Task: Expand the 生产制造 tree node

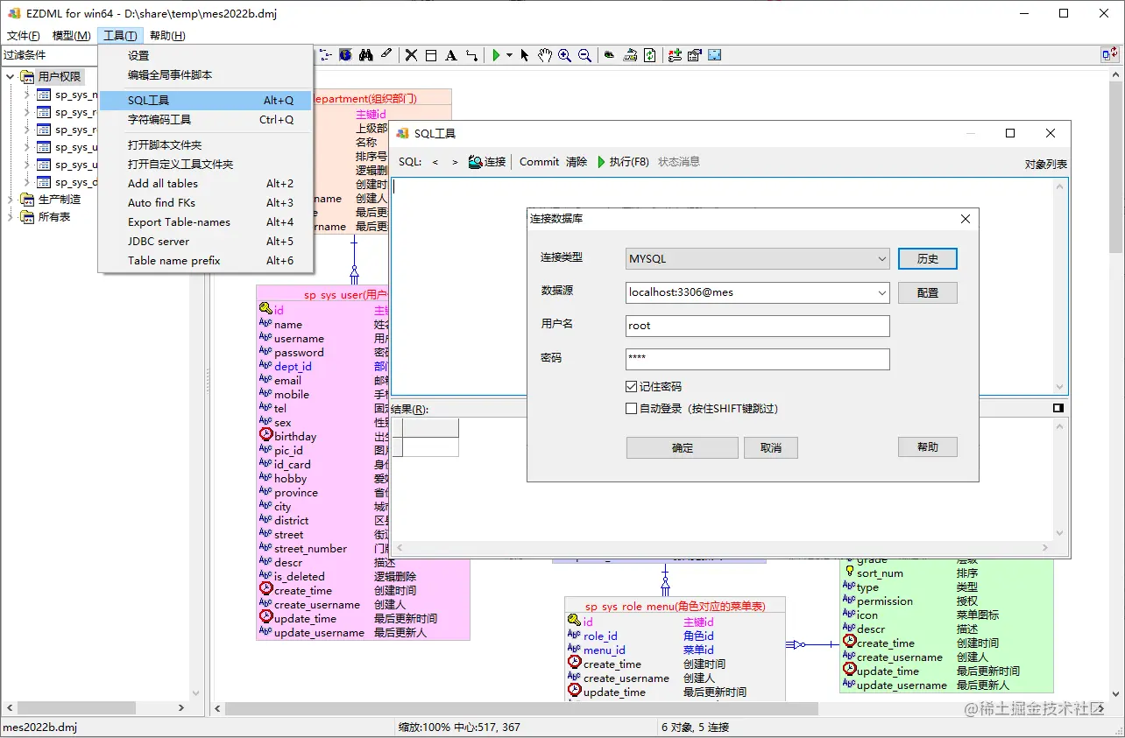Action: [11, 200]
